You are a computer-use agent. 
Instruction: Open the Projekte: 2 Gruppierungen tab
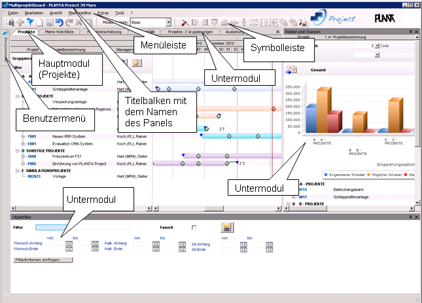(x=190, y=32)
